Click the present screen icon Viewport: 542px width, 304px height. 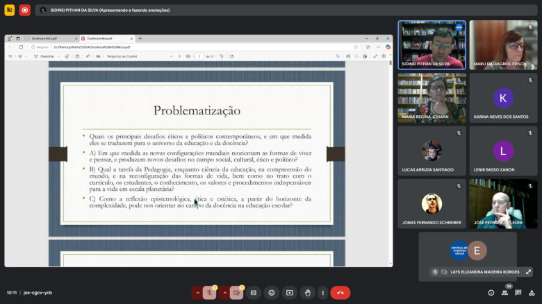click(290, 293)
